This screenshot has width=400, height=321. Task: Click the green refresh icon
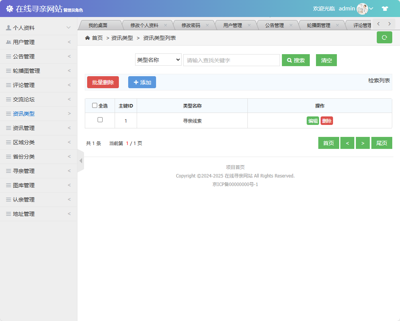click(x=384, y=38)
